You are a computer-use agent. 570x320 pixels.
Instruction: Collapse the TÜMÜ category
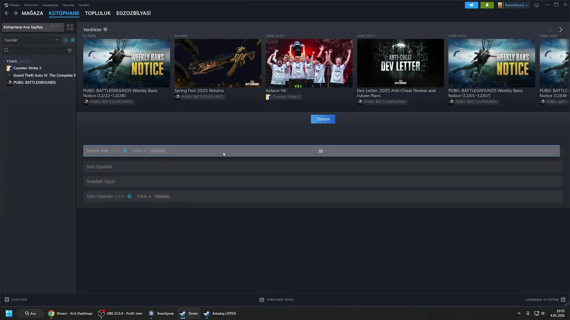pyautogui.click(x=4, y=61)
